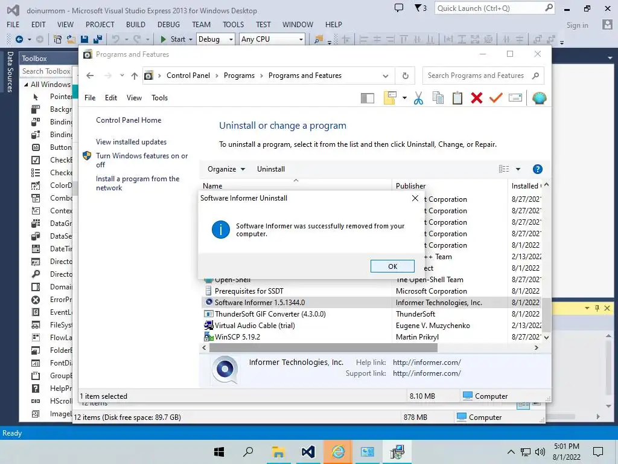Click notifications flag icon in Visual Studio
The image size is (618, 464).
(x=420, y=8)
